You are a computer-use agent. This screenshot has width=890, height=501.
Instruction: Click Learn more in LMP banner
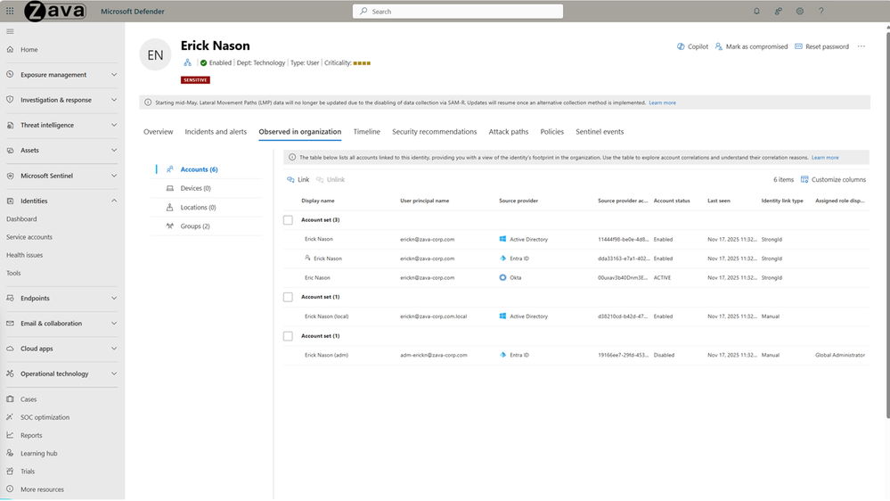click(x=663, y=103)
